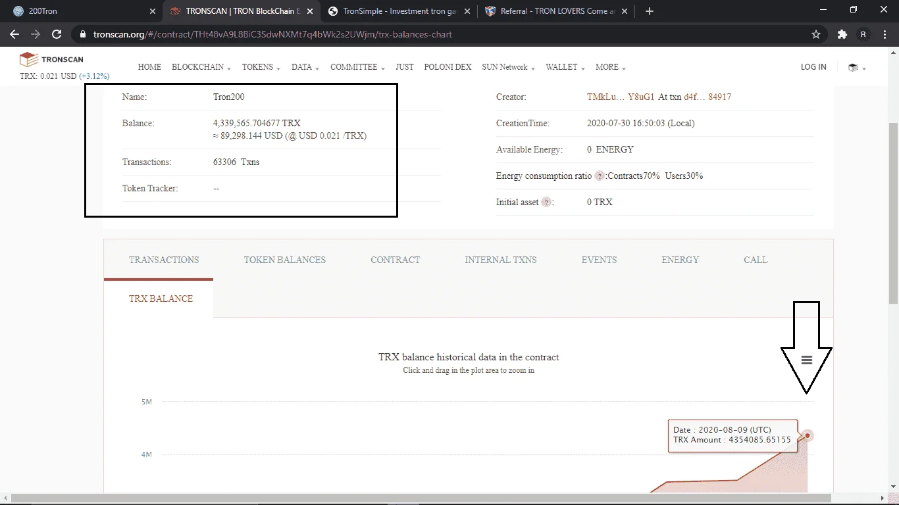Expand the BLOCKCHAIN menu
Image resolution: width=899 pixels, height=505 pixels.
coord(201,67)
